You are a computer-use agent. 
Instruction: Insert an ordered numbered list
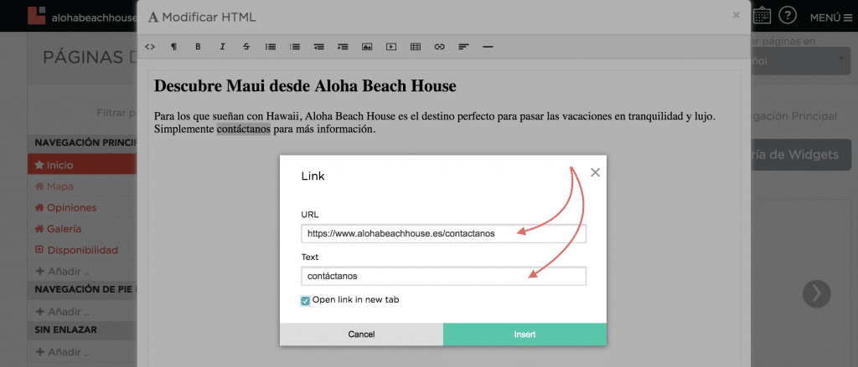[295, 47]
